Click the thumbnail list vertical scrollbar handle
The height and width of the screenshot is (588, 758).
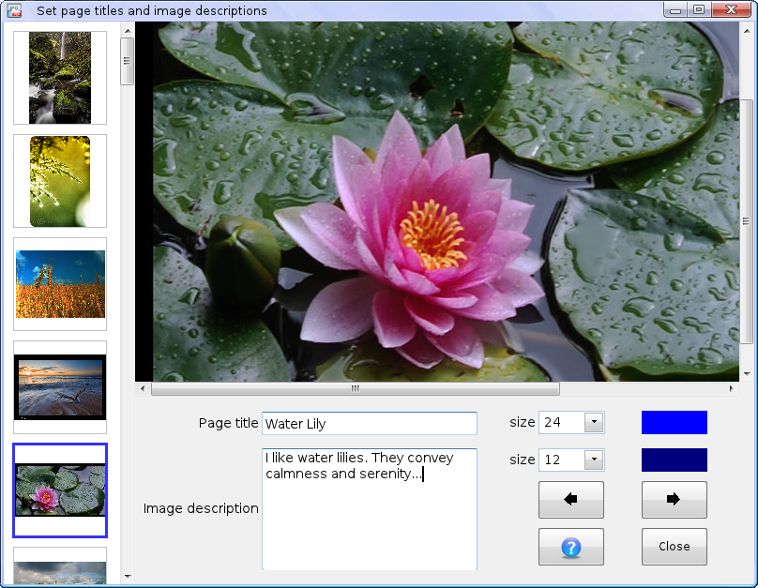coord(128,61)
